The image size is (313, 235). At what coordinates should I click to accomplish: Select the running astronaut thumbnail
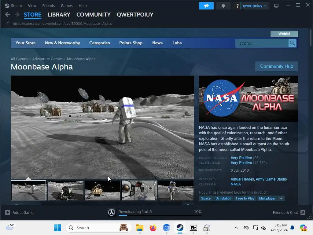point(176,190)
